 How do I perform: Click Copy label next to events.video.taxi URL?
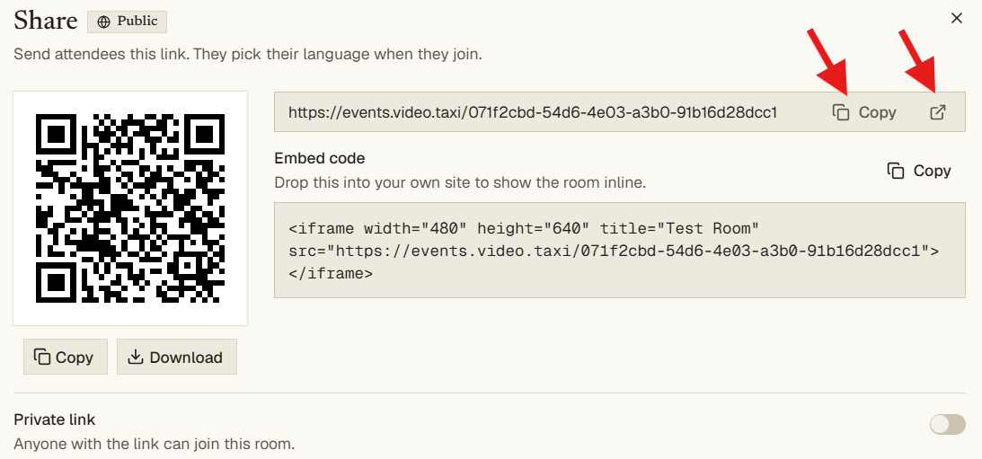coord(877,112)
